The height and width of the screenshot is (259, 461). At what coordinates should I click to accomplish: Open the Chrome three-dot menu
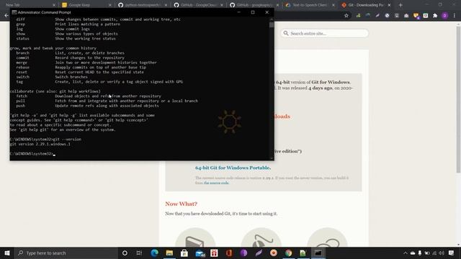(x=455, y=16)
